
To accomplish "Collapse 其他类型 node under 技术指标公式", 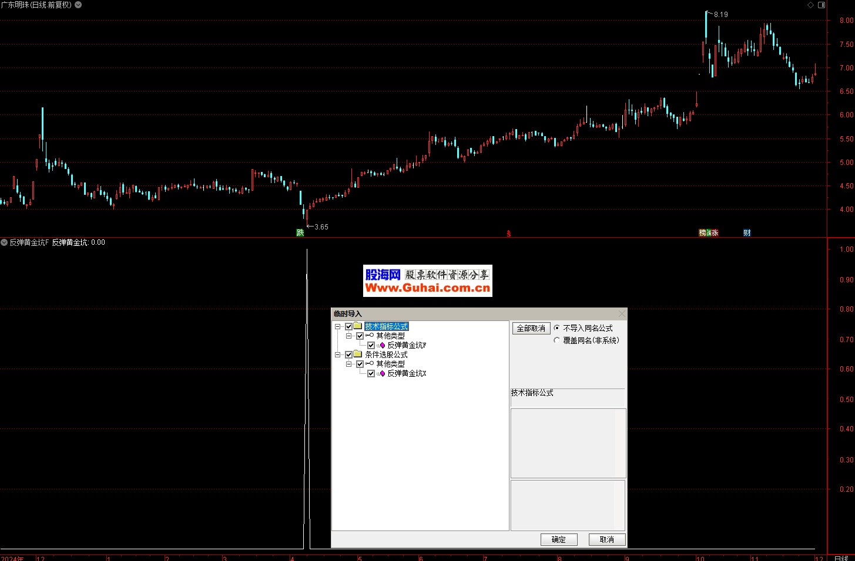I will [x=349, y=336].
